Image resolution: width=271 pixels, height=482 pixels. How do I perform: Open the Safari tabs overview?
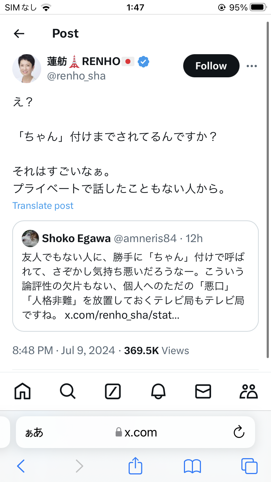tap(249, 466)
